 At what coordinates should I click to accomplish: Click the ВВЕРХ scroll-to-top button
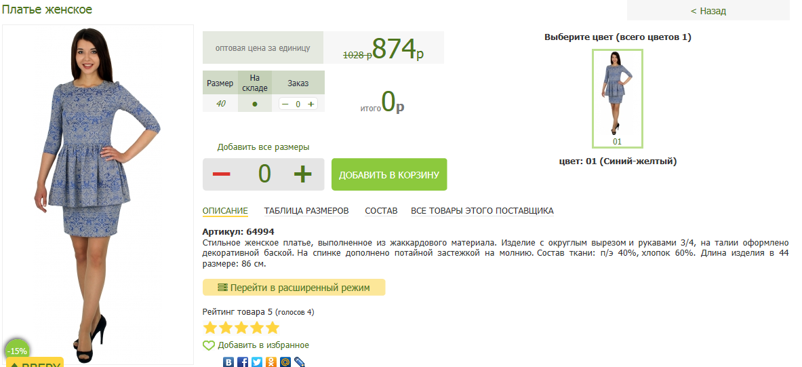pyautogui.click(x=35, y=362)
